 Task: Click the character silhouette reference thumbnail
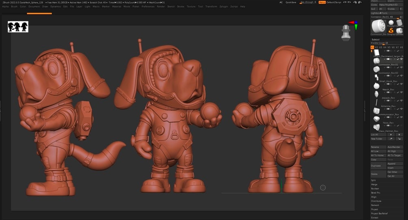[18, 27]
